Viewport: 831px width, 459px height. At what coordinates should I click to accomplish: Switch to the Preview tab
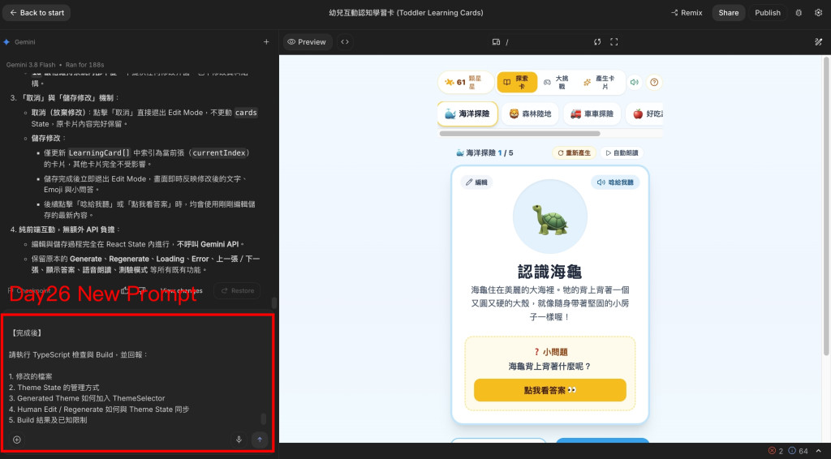click(x=307, y=42)
